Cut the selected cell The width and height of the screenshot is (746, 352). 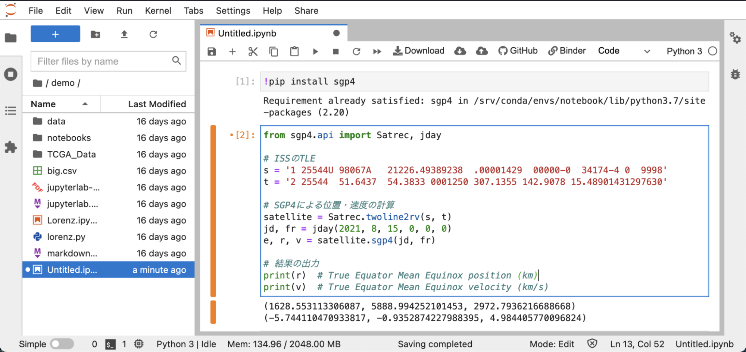click(x=253, y=51)
